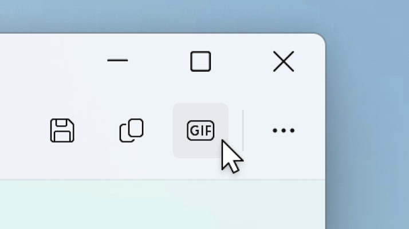Click the light teal capture canvas
The width and height of the screenshot is (409, 229).
162,205
